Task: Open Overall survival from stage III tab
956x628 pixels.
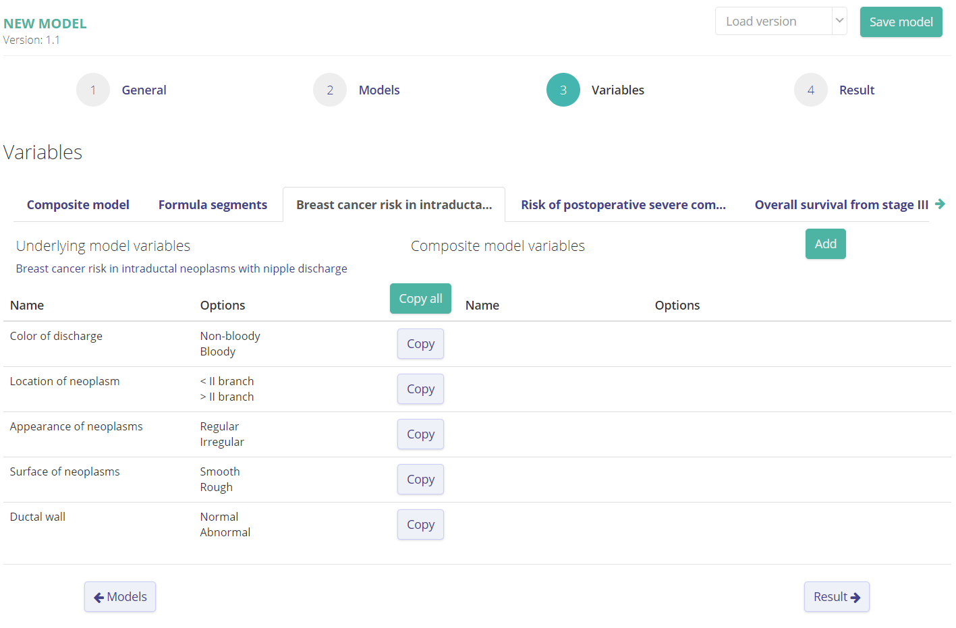Action: 841,205
